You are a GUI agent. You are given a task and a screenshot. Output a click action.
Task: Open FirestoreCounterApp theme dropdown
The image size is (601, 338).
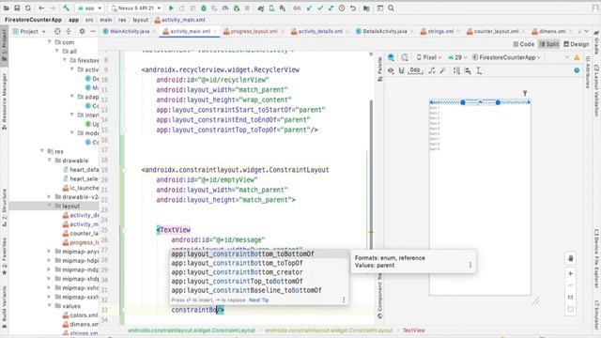[506, 57]
